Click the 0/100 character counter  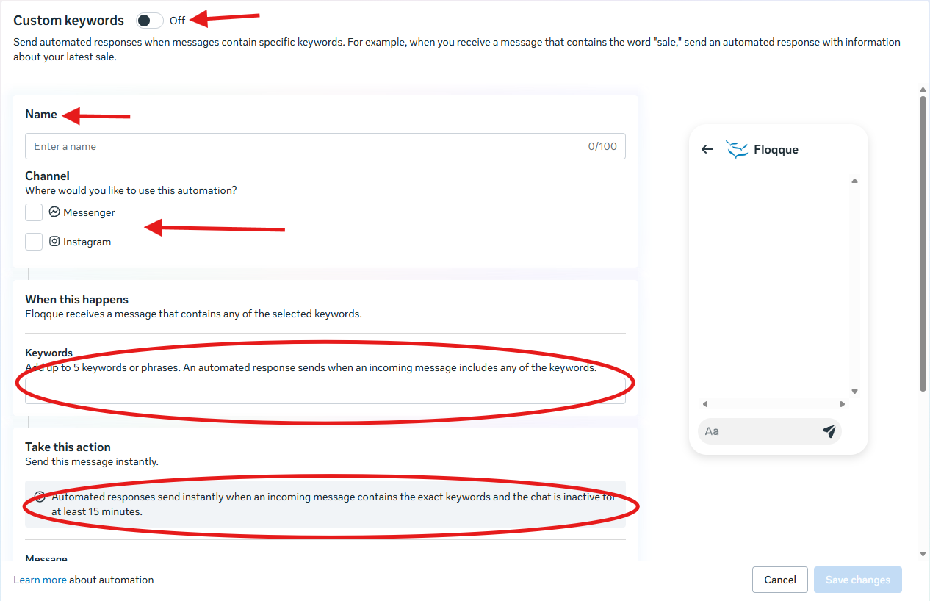pos(602,146)
